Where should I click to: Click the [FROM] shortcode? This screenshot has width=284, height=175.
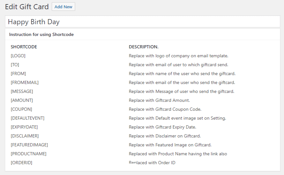pyautogui.click(x=19, y=73)
